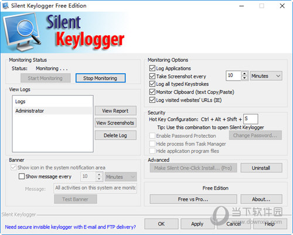
Task: Open Free vs Pro comparison
Action: point(193,199)
